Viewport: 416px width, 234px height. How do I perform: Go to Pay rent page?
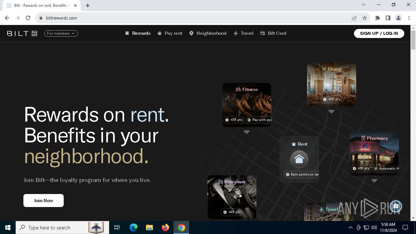(170, 33)
